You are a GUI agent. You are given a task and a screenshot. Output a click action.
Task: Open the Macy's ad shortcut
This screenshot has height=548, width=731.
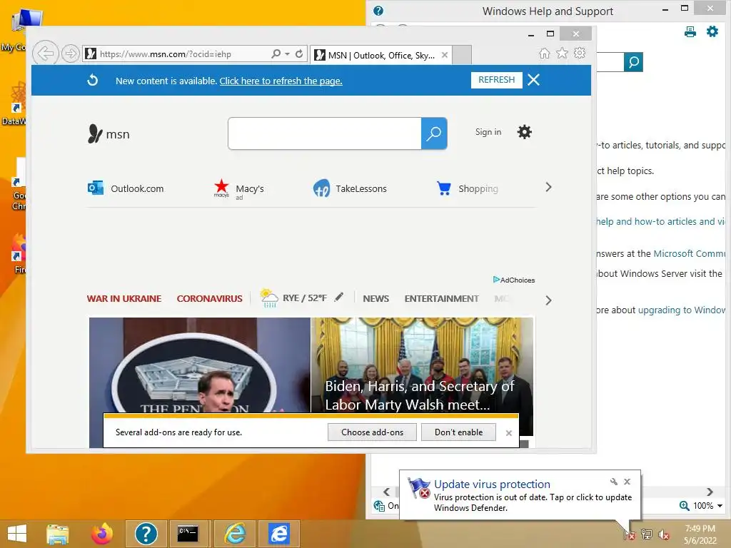(238, 189)
